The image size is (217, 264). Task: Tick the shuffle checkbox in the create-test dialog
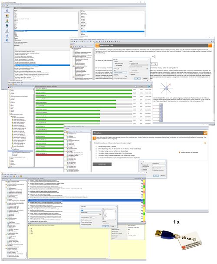point(82,220)
